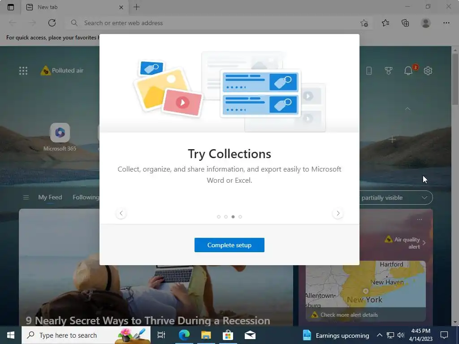Screen dimensions: 459x344
Task: Click the taskbar search box
Action: tap(86, 335)
